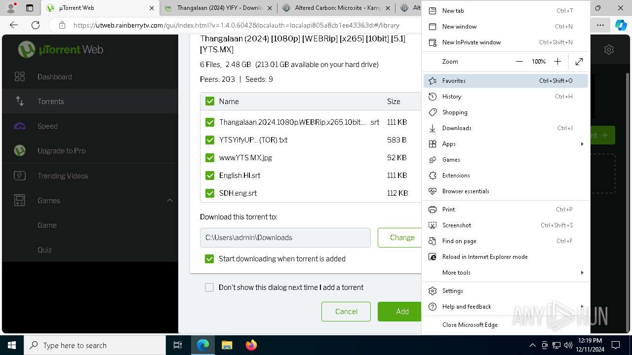Enter full screen from Zoom row
This screenshot has height=355, width=632.
pos(579,62)
